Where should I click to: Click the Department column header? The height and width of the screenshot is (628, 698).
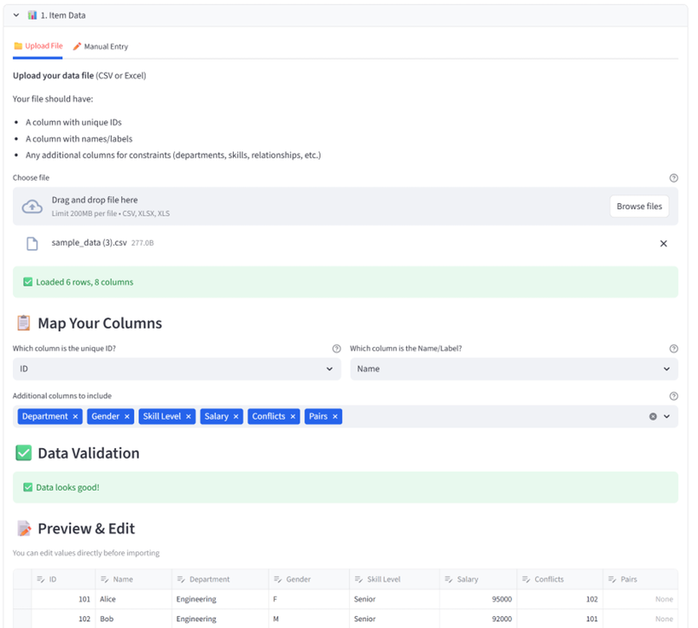coord(221,579)
